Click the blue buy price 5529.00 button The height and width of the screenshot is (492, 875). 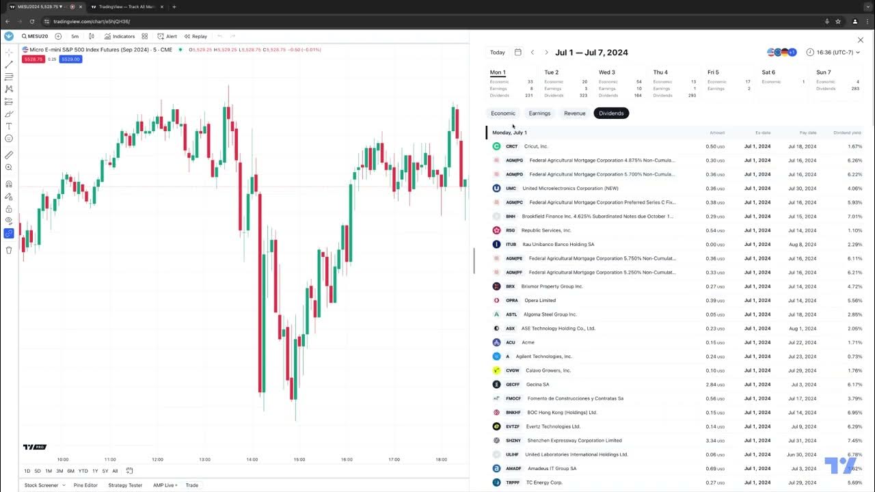click(x=71, y=59)
